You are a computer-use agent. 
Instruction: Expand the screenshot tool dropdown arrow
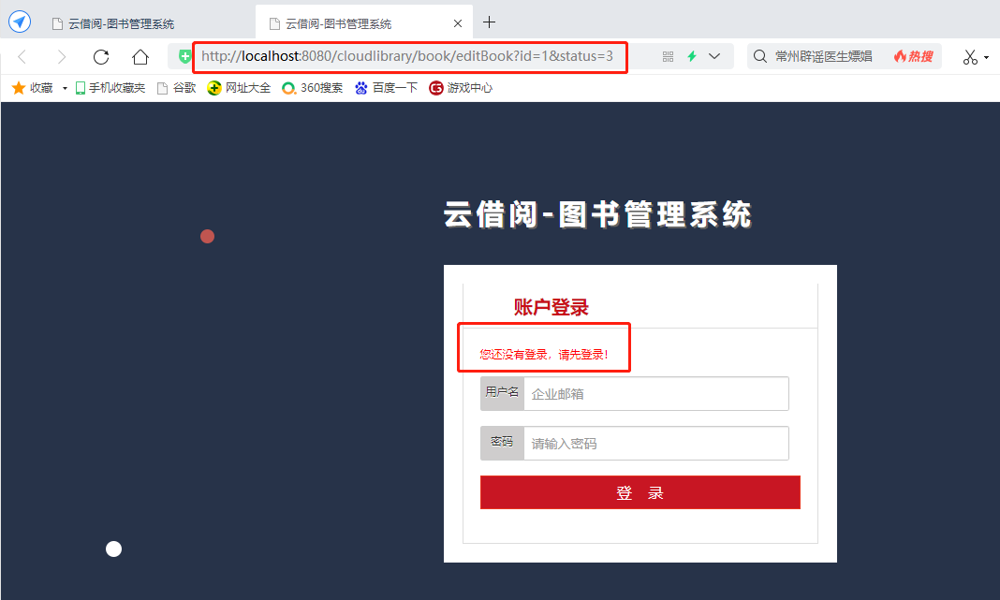coord(987,57)
